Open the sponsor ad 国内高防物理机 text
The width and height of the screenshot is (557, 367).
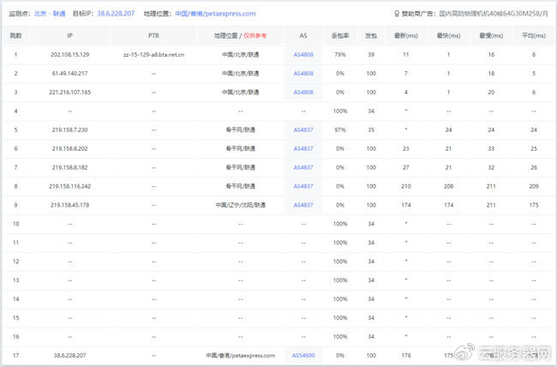[x=494, y=14]
